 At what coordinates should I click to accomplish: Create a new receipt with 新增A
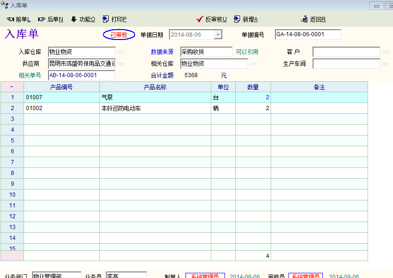coord(246,19)
